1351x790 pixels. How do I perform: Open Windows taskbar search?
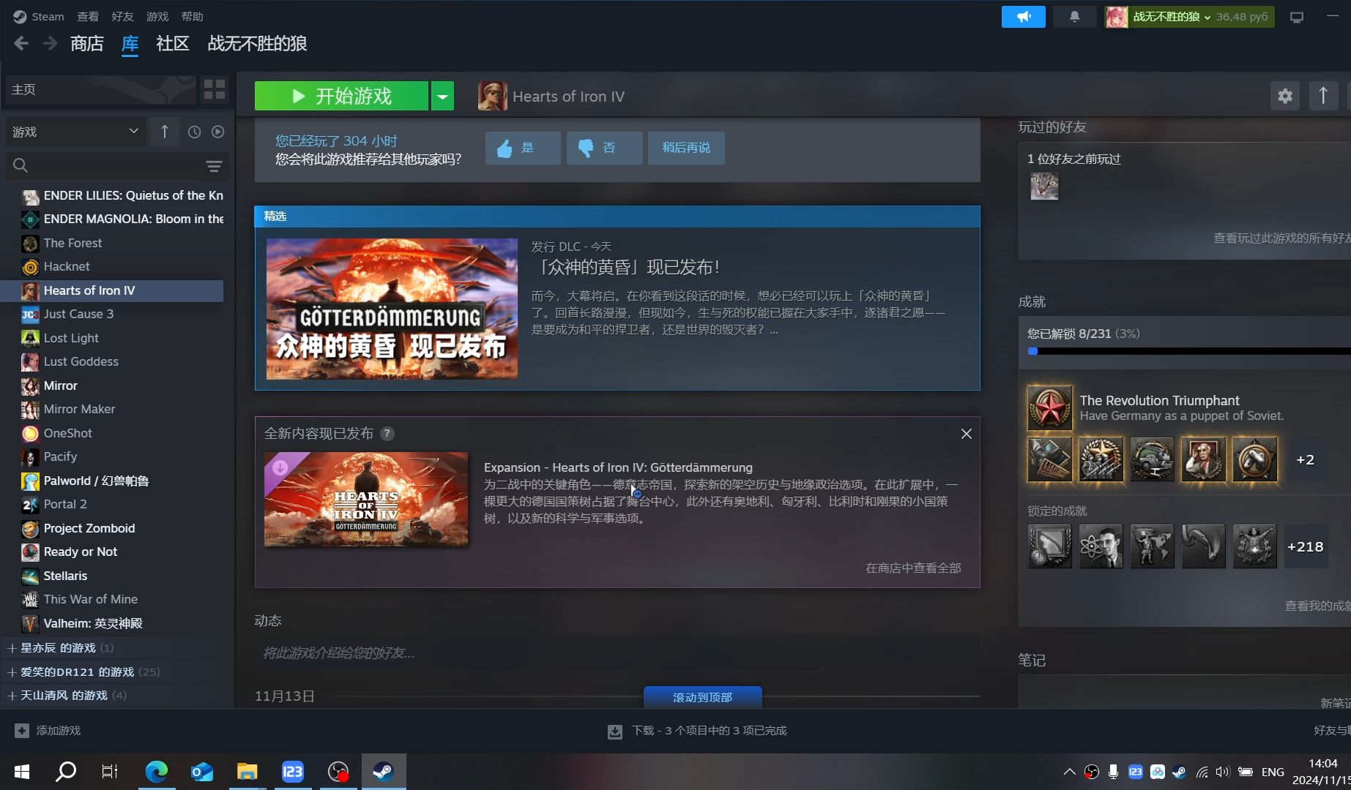[66, 772]
